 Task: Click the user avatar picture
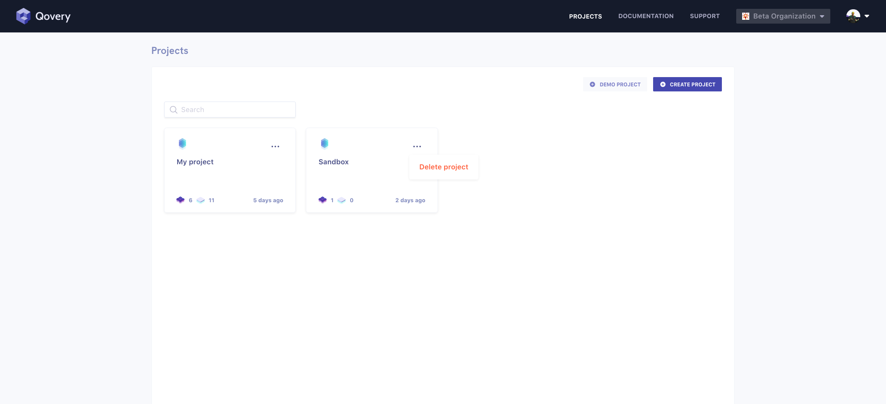(853, 16)
